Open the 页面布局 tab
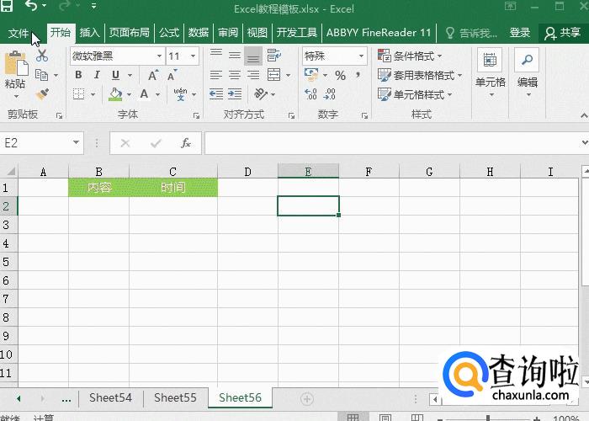 130,33
